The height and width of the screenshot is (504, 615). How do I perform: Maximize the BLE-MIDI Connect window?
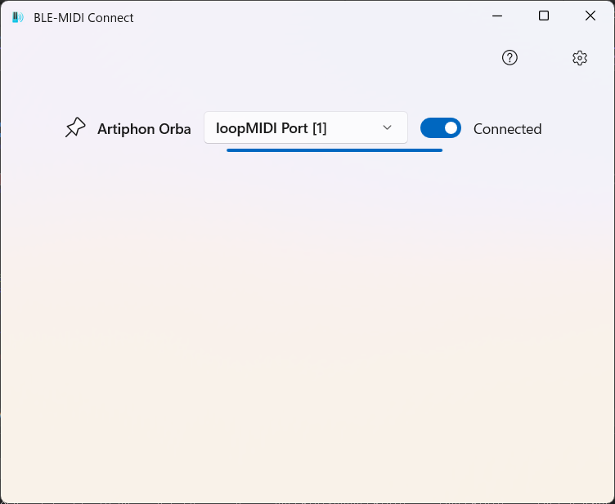pos(544,16)
